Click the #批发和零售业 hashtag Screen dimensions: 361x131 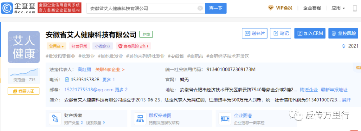pyautogui.click(x=61, y=56)
